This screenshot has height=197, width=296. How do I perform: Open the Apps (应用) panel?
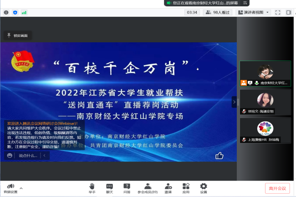click(x=186, y=188)
